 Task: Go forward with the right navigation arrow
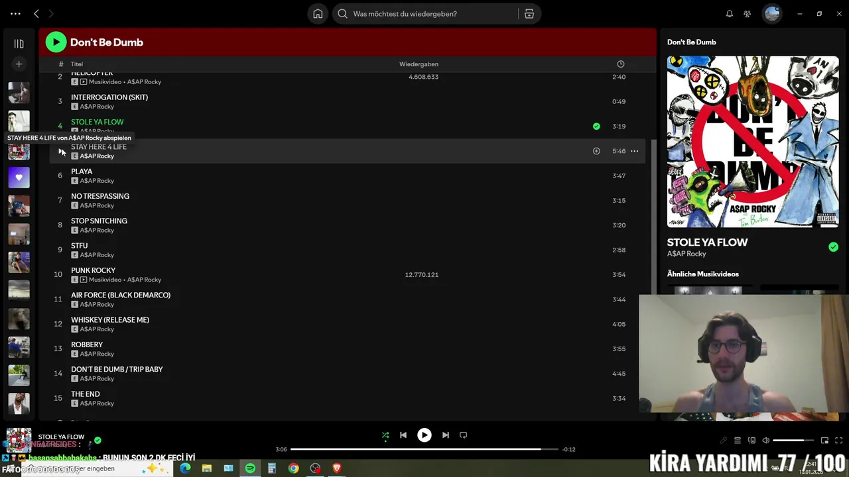pyautogui.click(x=51, y=13)
